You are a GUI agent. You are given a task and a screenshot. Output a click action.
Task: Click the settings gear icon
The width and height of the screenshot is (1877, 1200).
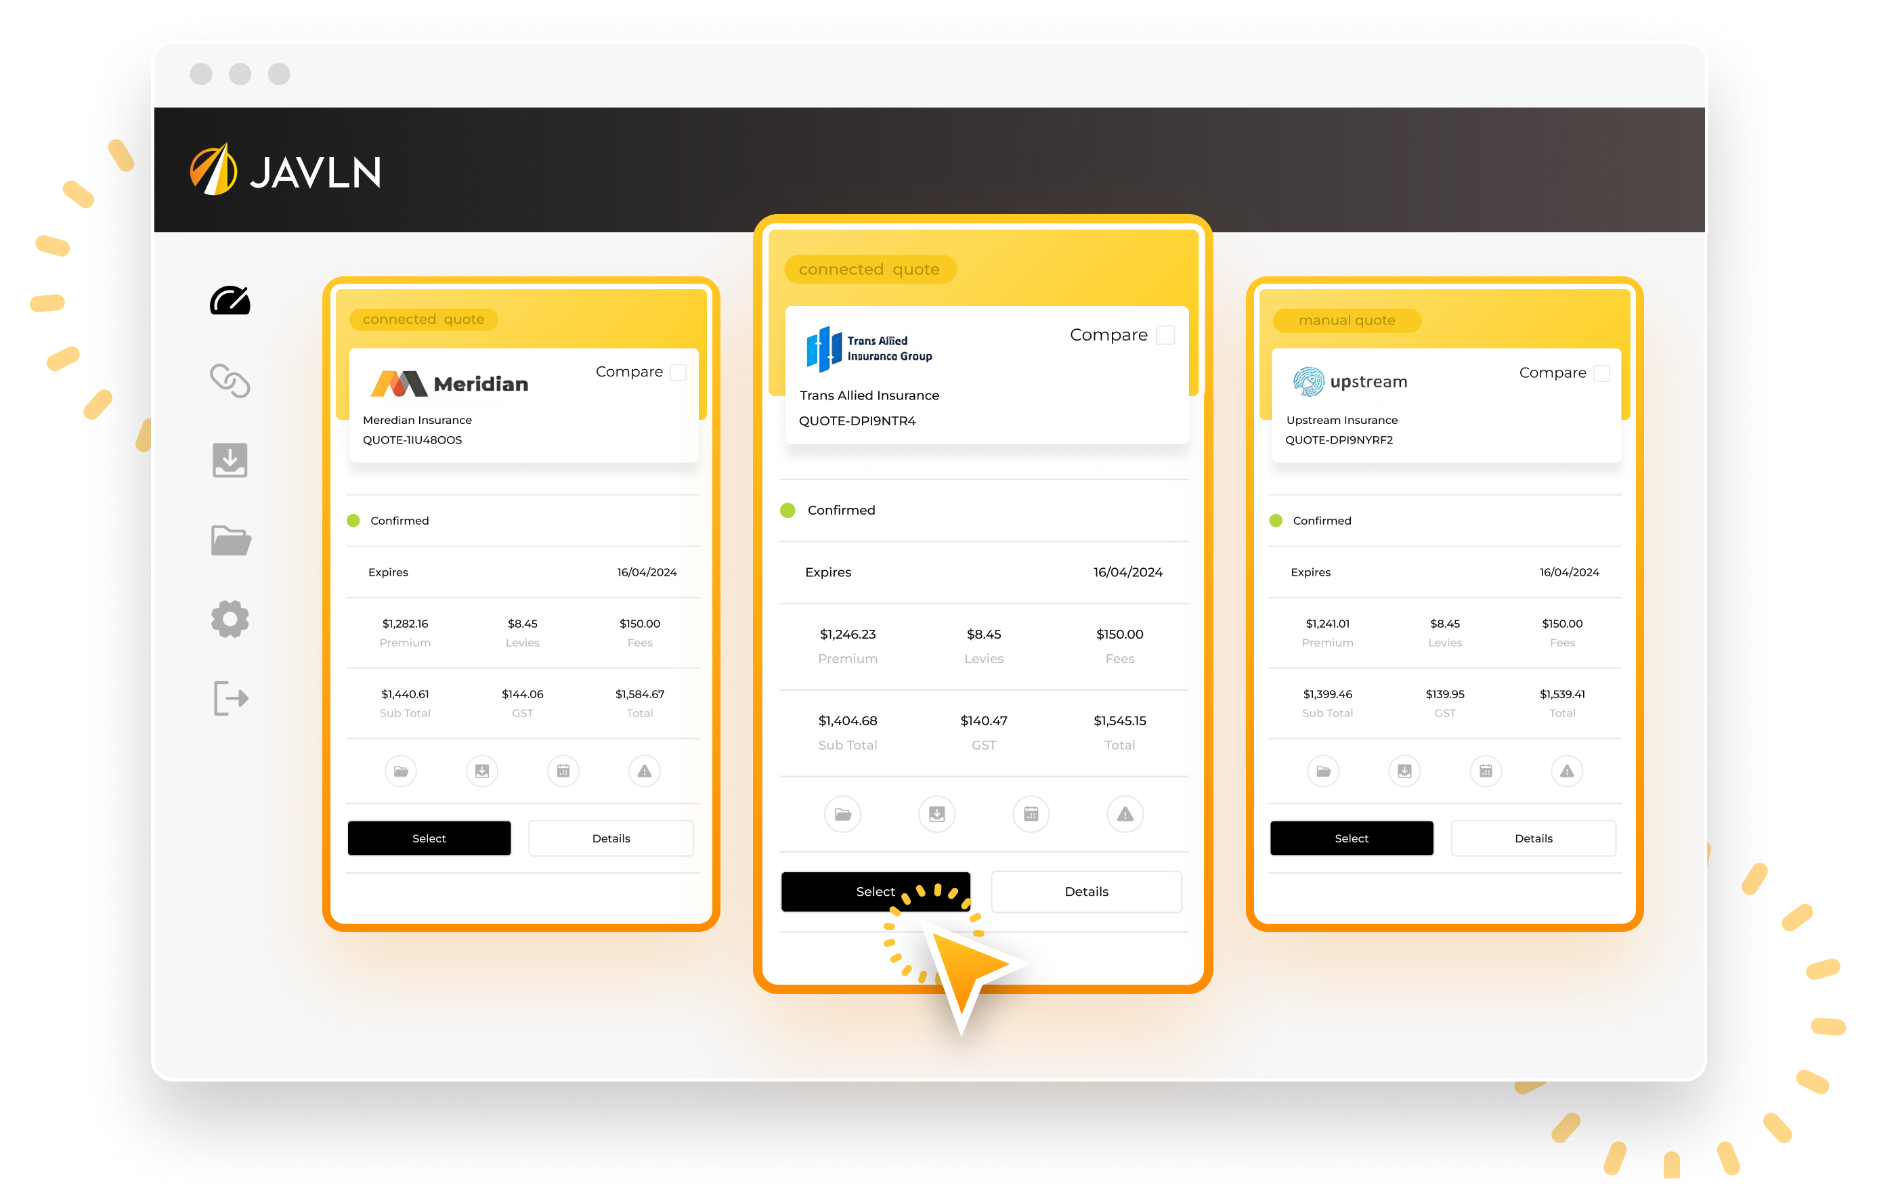click(x=228, y=620)
